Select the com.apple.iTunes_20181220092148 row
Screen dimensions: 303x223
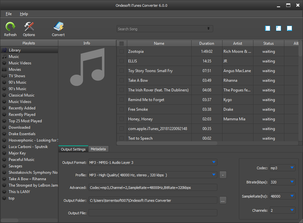(208, 129)
